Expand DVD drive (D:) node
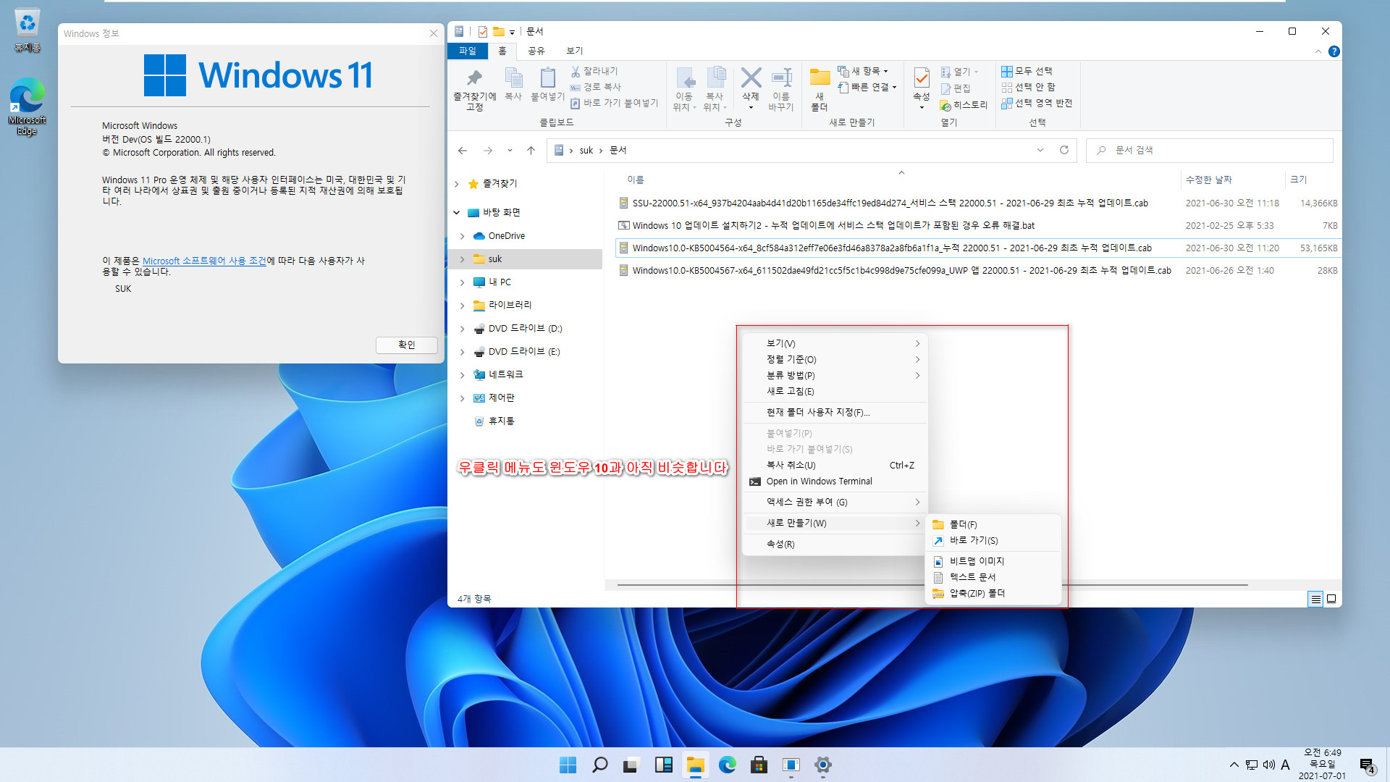The image size is (1390, 782). click(463, 329)
